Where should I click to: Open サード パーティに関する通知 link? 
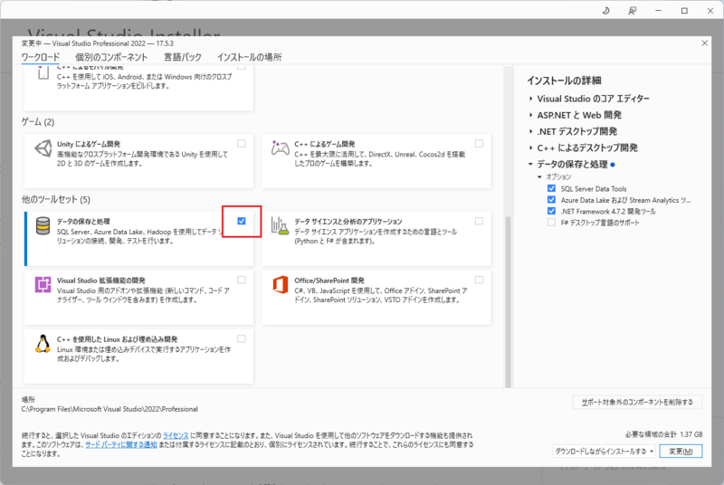[121, 444]
